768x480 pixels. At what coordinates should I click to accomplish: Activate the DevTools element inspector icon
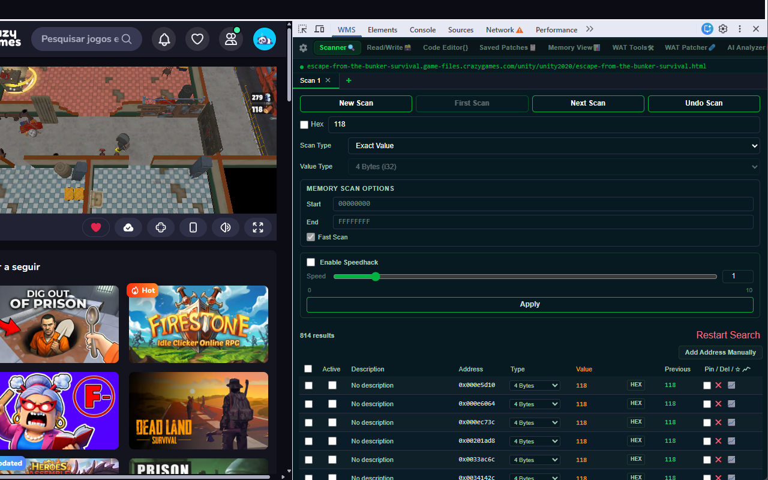pyautogui.click(x=302, y=29)
